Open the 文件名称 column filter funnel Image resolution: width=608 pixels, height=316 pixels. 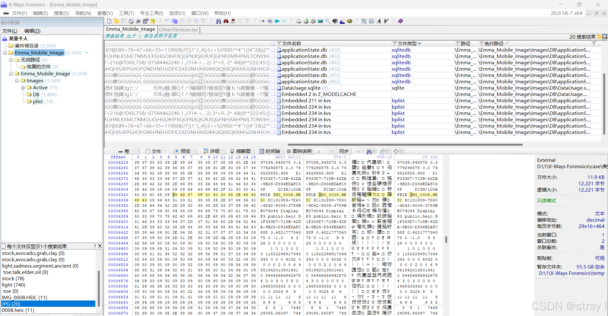tap(279, 44)
